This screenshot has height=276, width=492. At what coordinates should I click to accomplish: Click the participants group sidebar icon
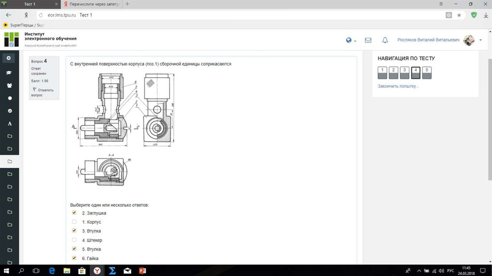[x=9, y=85]
